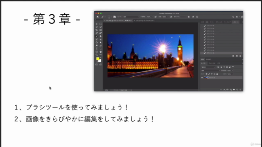Select the Hand tool
Viewport: 262px width, 147px height.
101,52
